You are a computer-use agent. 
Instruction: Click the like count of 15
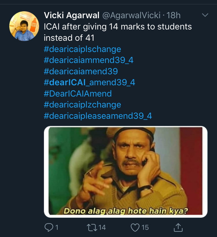click(x=145, y=227)
